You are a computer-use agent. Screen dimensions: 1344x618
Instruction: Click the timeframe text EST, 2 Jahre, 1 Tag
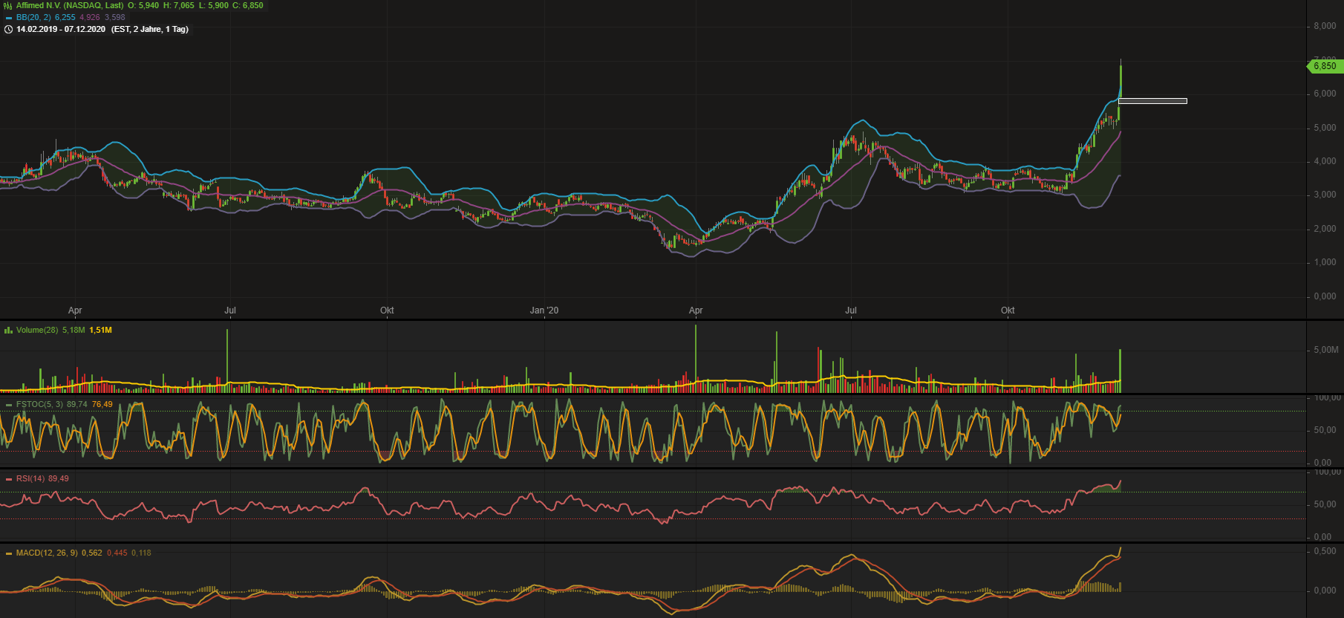(x=150, y=30)
